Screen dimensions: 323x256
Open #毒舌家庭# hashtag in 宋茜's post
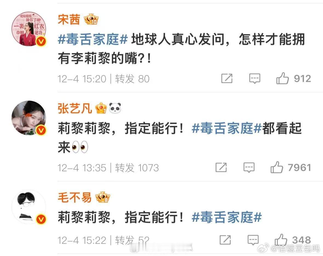click(93, 39)
